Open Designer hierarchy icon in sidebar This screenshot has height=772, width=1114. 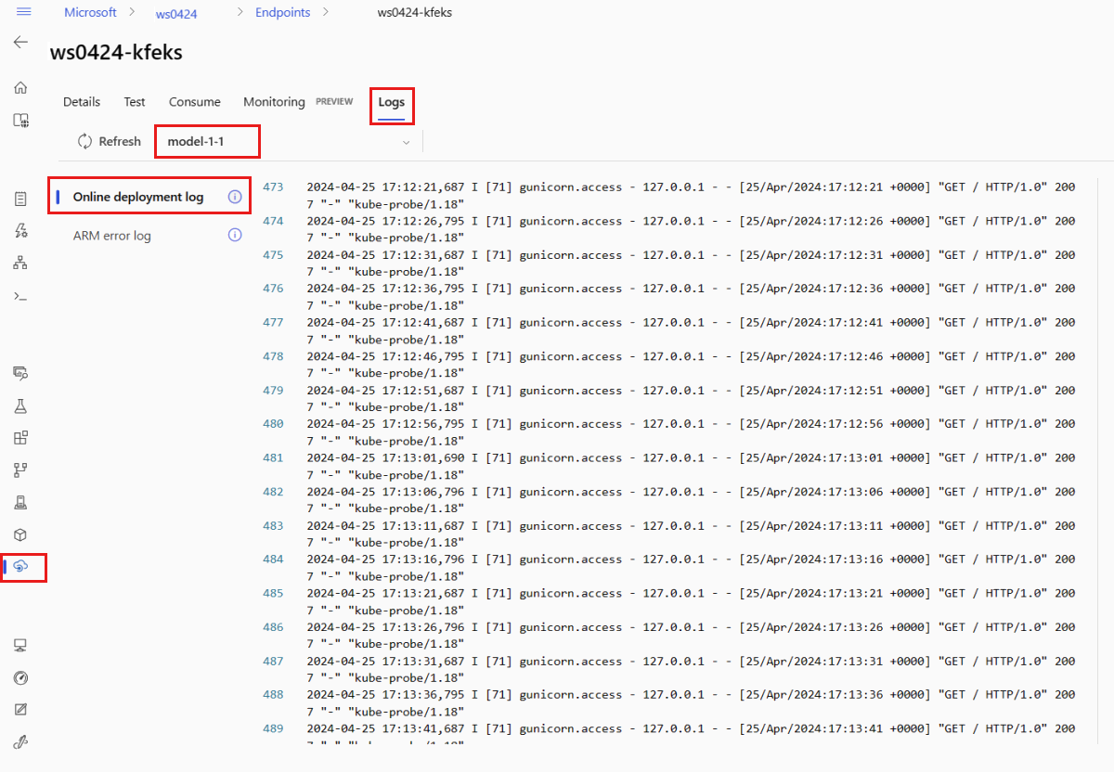click(20, 263)
